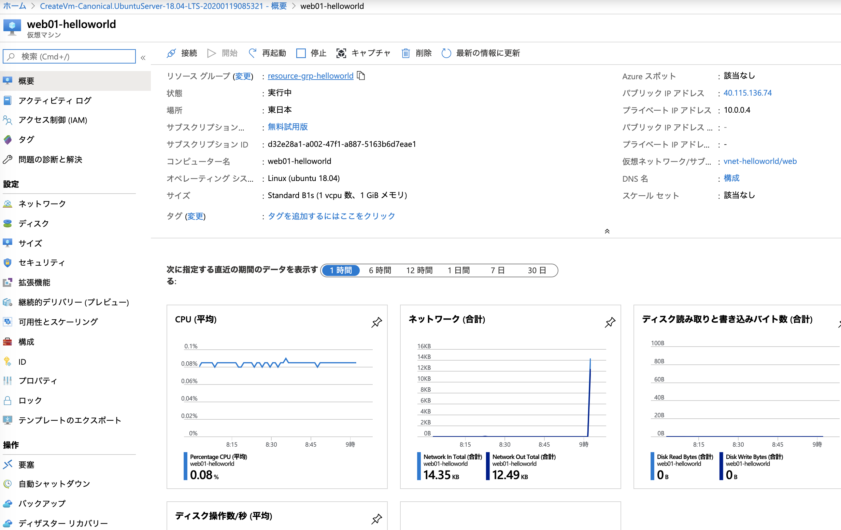Click public IP 40.115.136.74 link

pyautogui.click(x=747, y=93)
